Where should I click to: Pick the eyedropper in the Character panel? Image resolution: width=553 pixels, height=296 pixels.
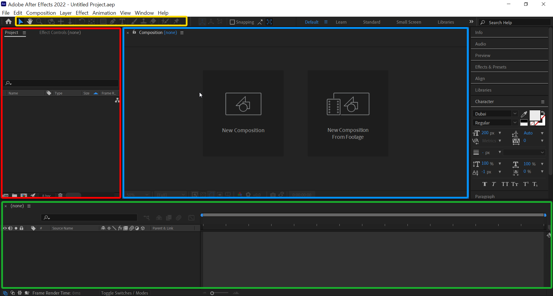(x=524, y=114)
